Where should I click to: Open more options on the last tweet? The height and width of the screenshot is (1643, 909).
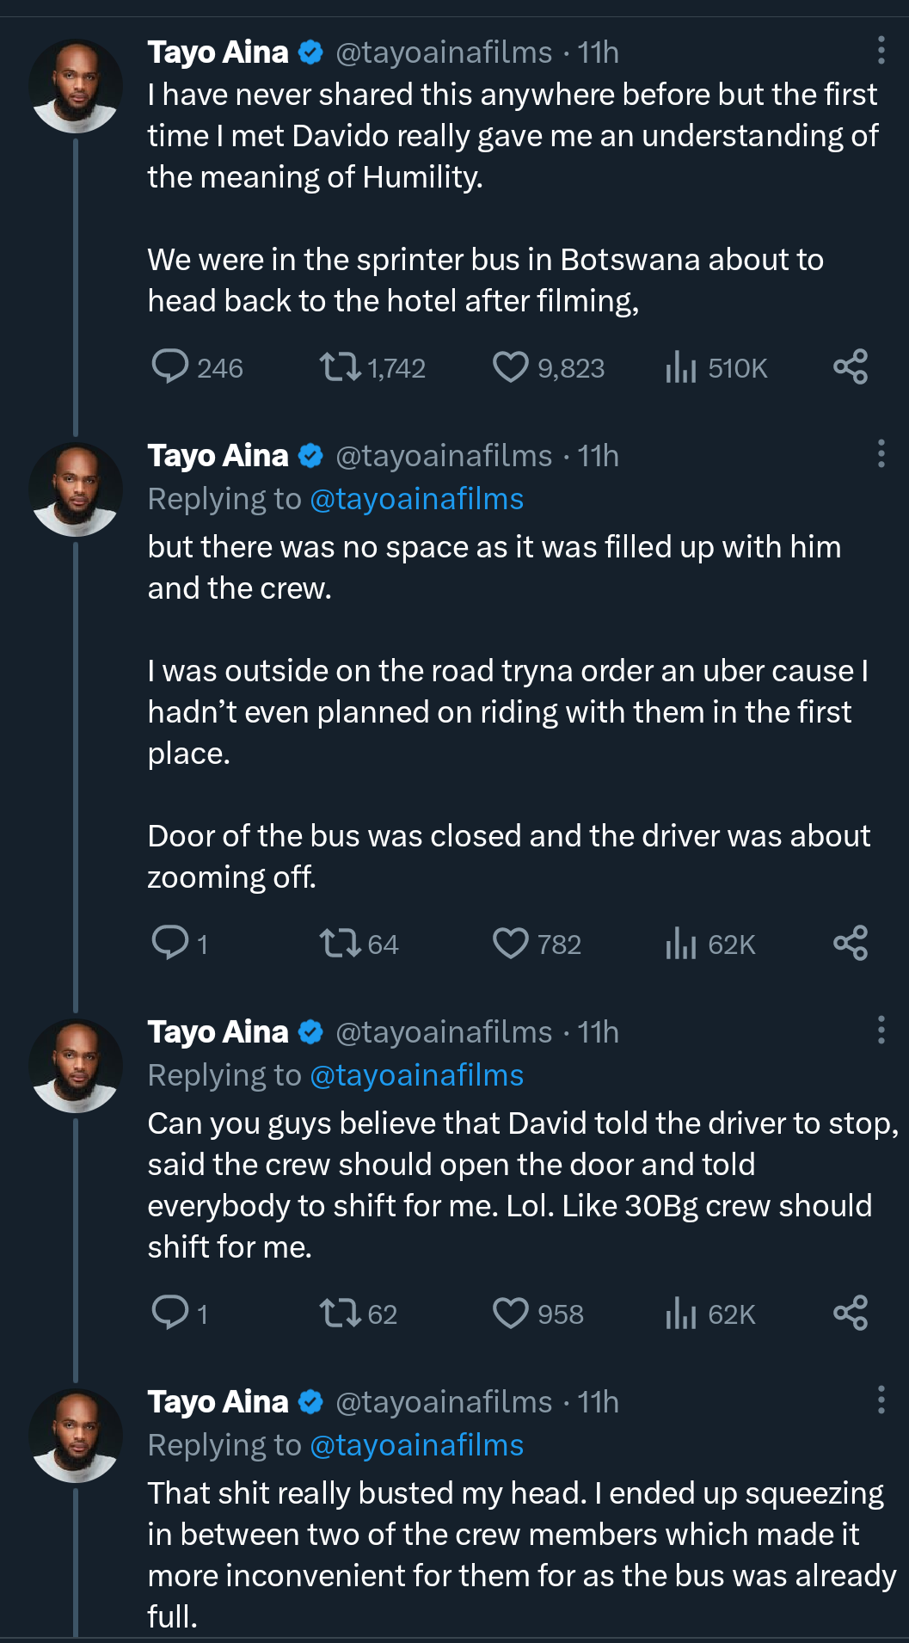tap(881, 1400)
